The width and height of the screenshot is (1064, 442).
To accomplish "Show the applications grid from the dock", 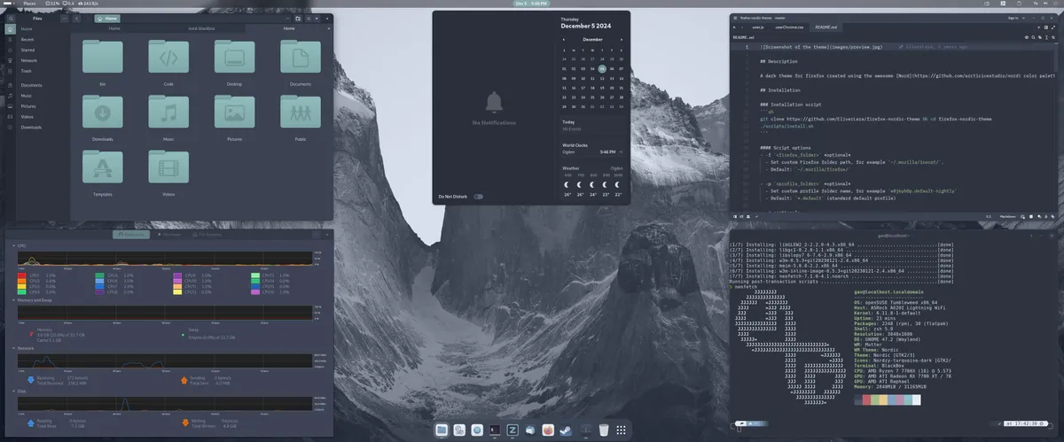I will tap(622, 430).
